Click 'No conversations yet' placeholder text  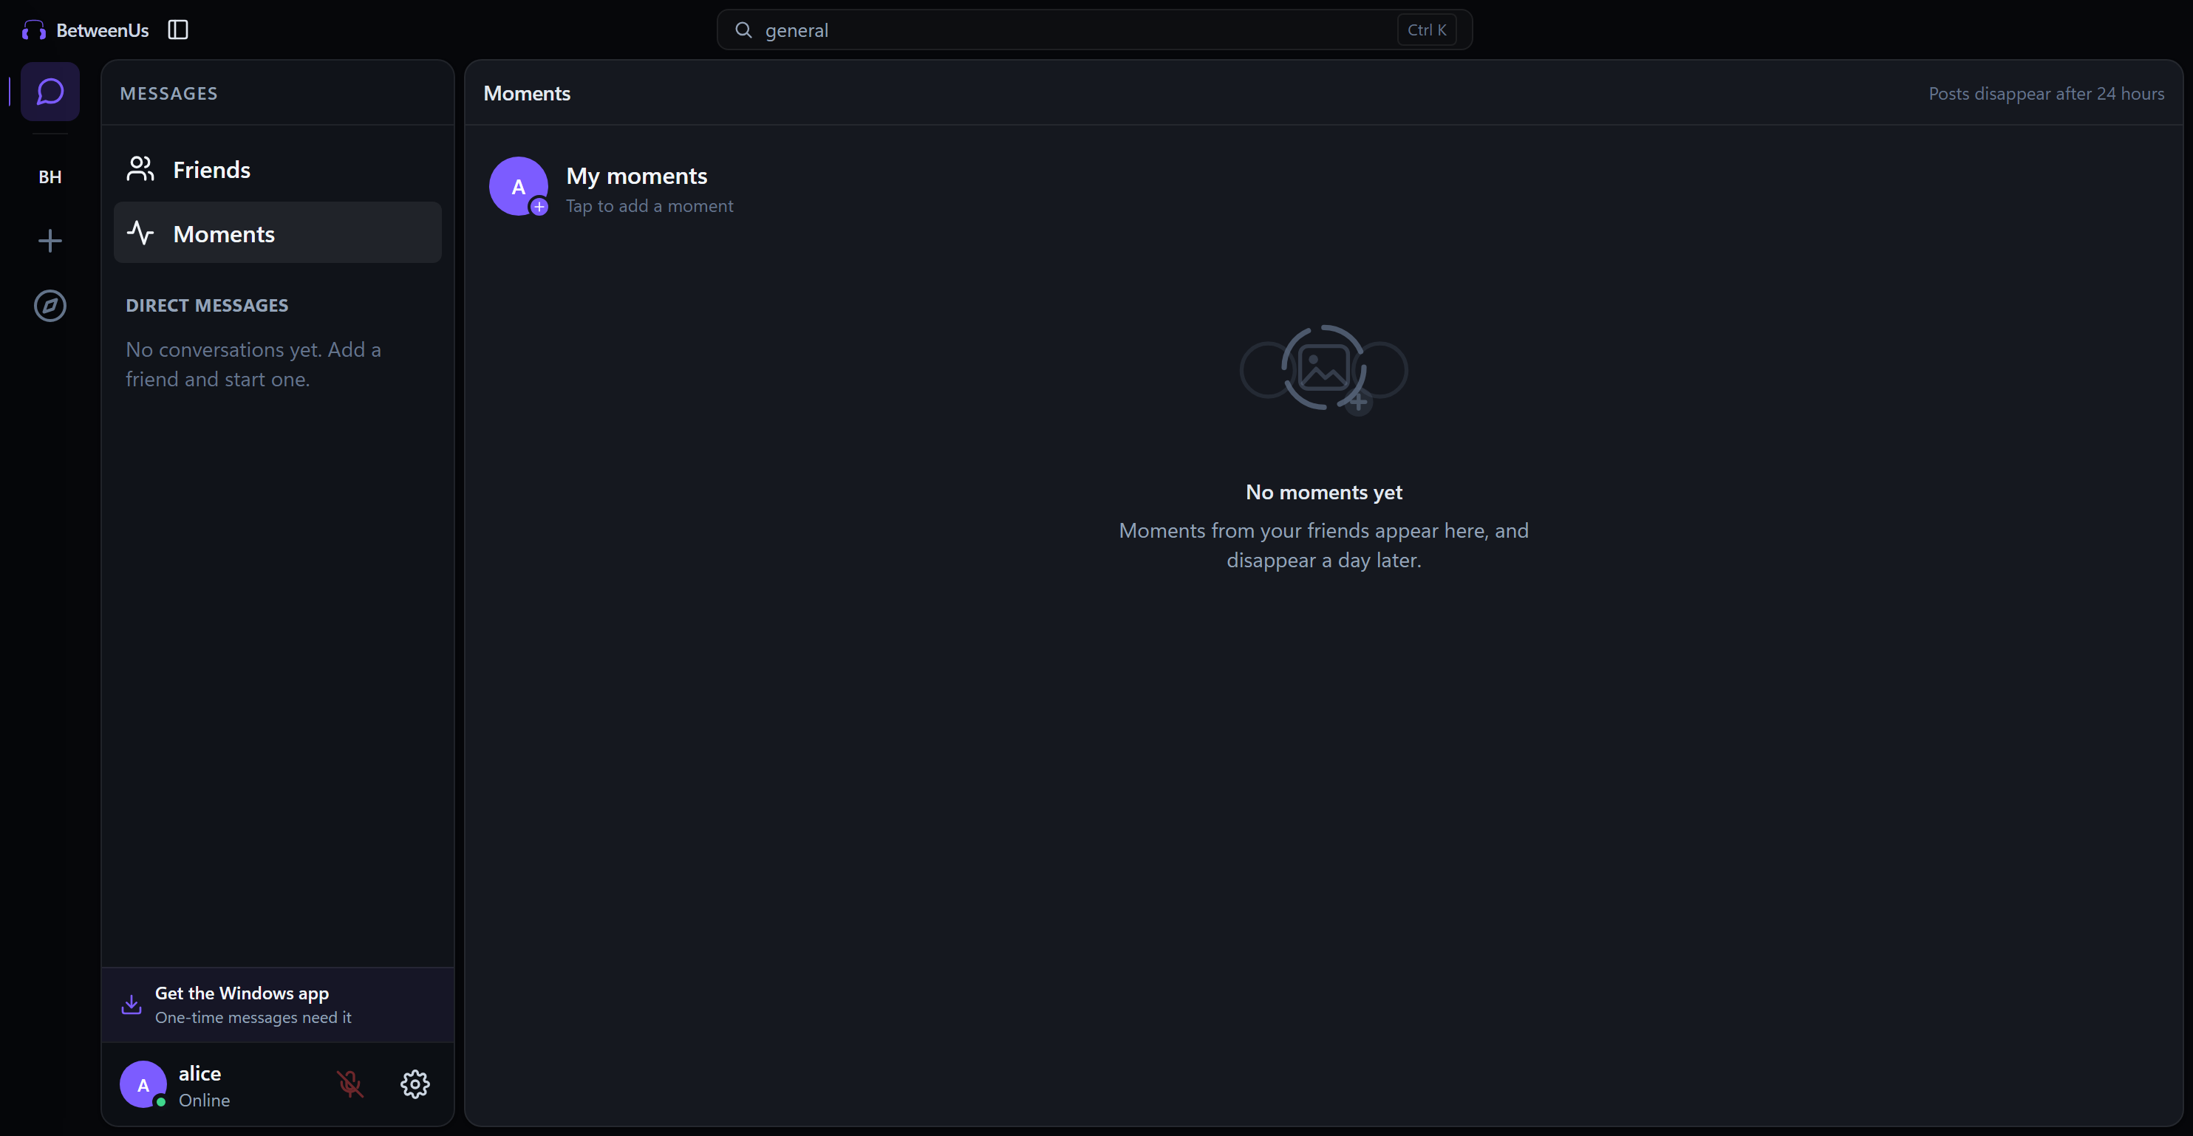(x=253, y=364)
